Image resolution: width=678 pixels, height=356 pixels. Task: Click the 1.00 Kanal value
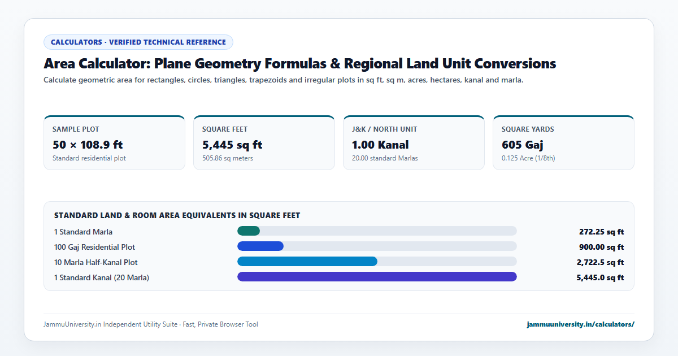[380, 145]
